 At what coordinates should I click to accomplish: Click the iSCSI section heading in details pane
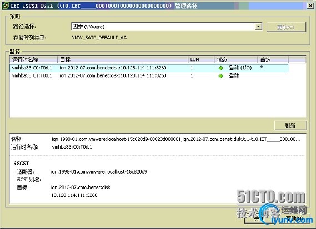[22, 164]
